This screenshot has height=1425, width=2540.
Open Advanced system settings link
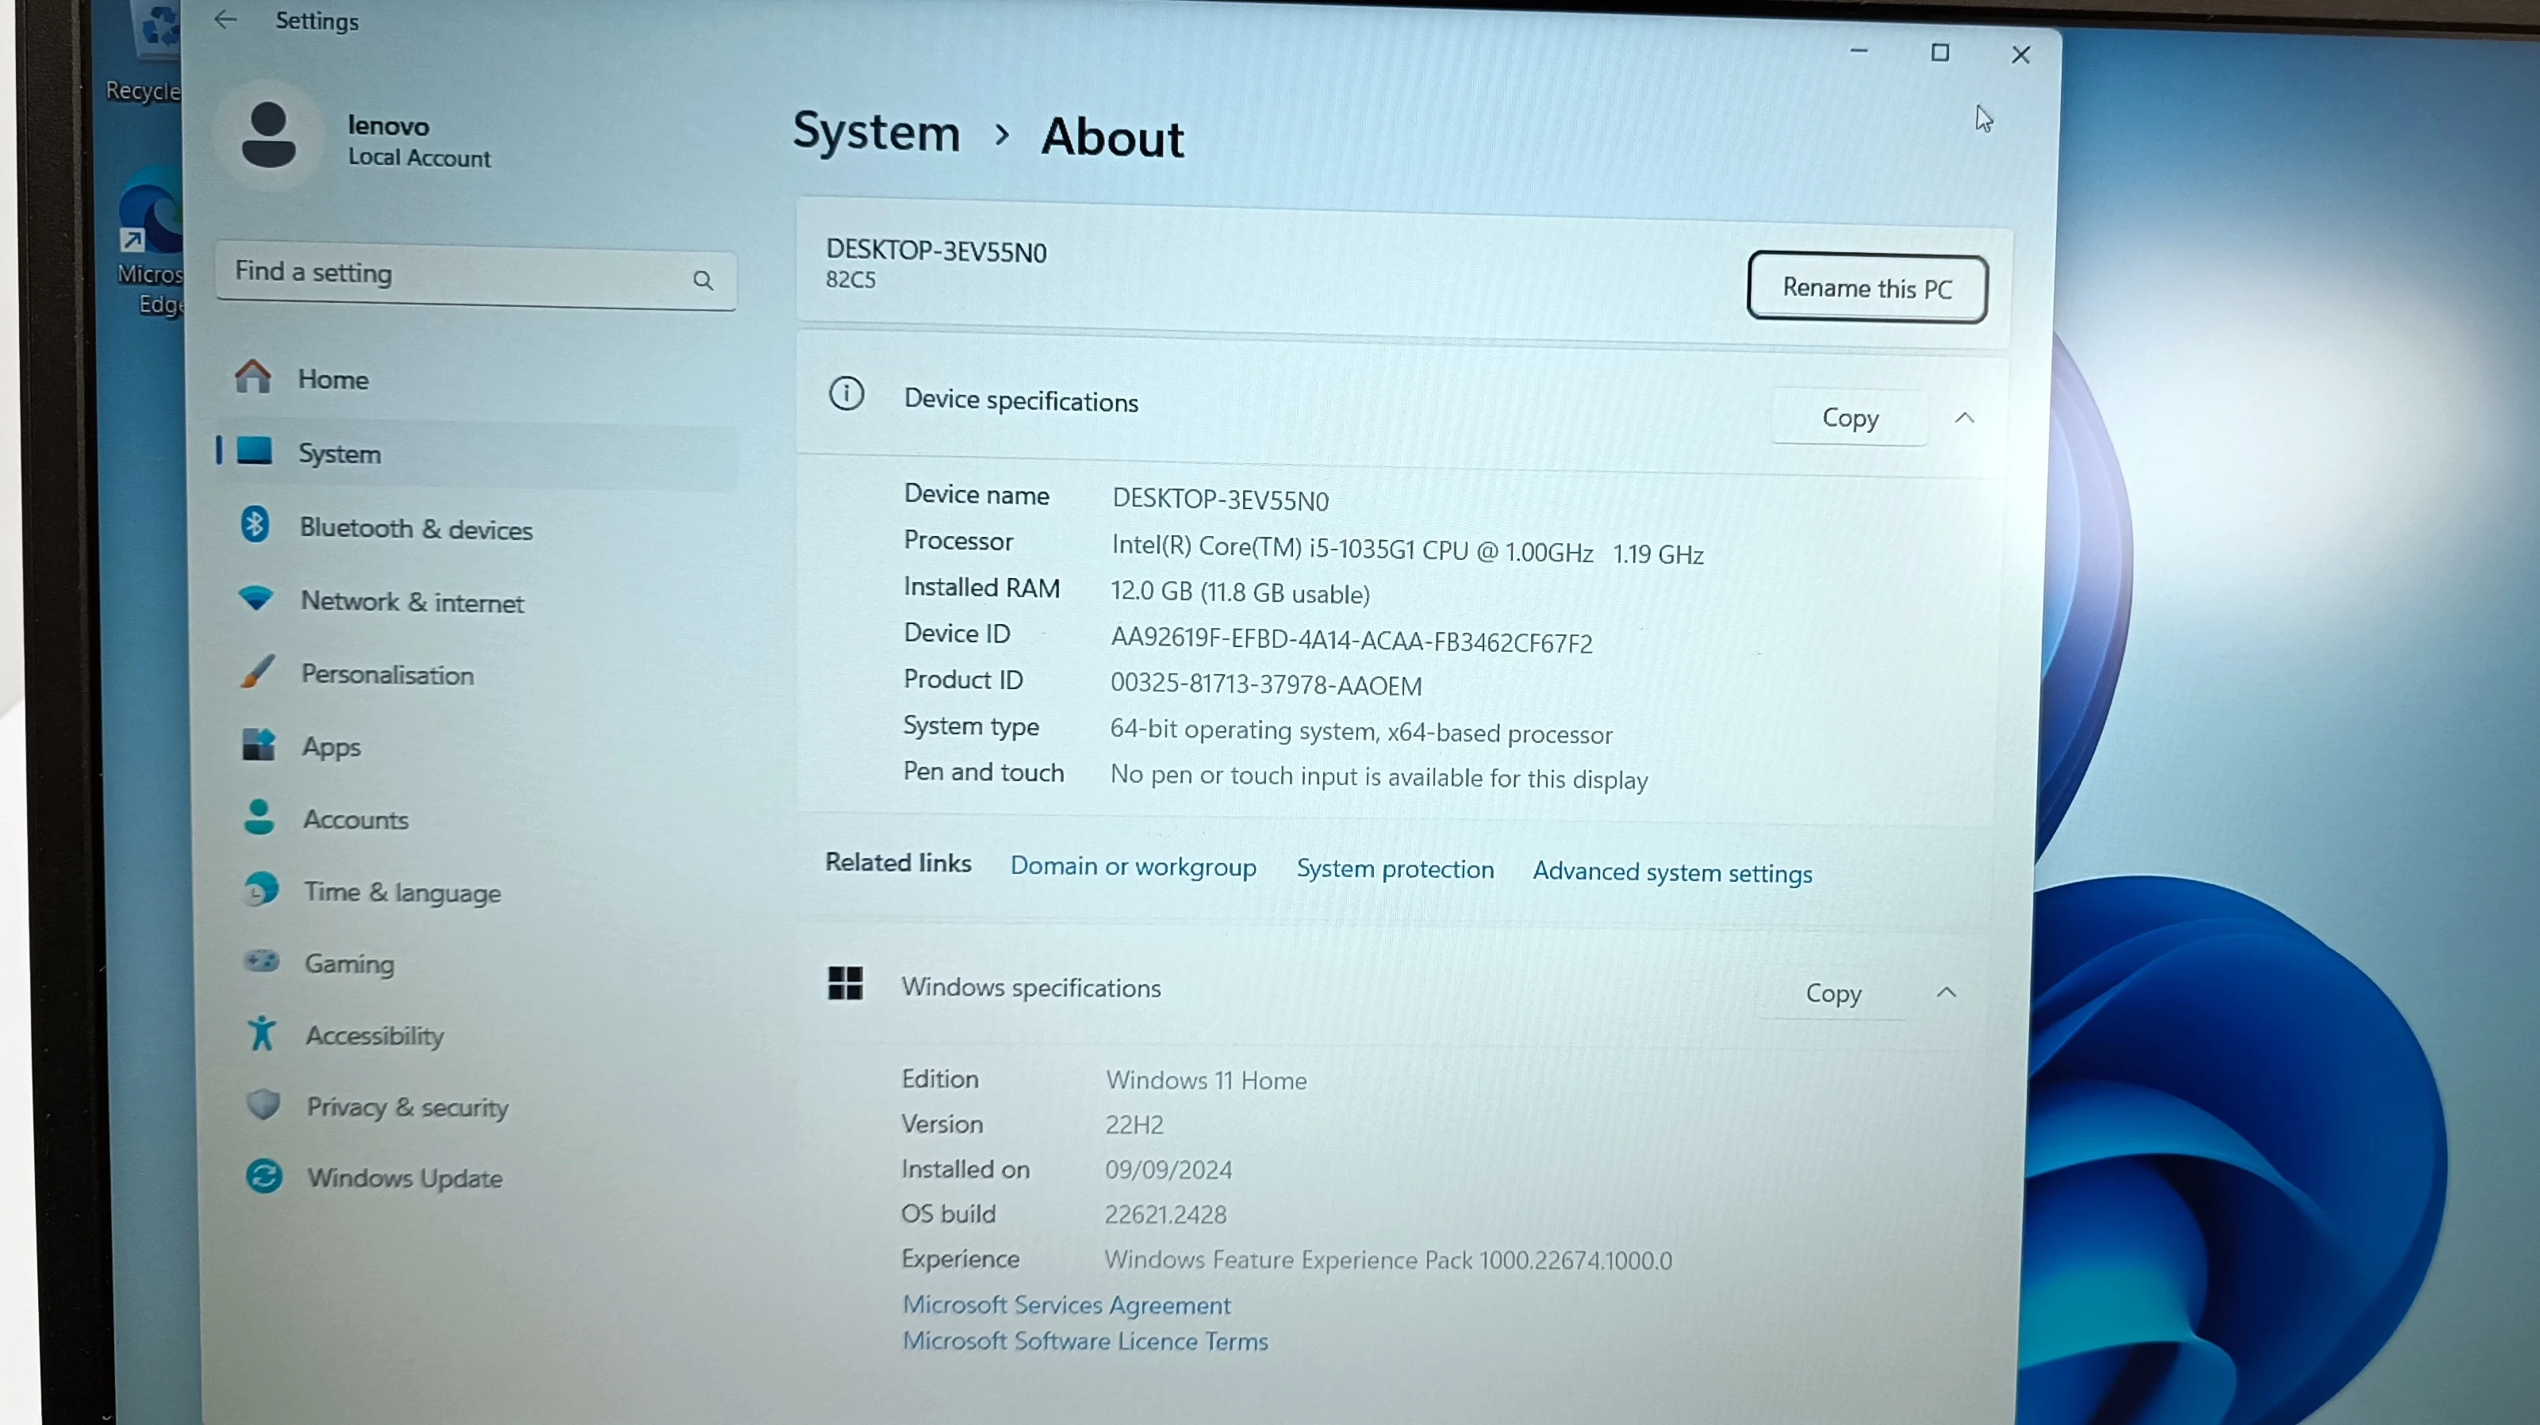(x=1672, y=872)
